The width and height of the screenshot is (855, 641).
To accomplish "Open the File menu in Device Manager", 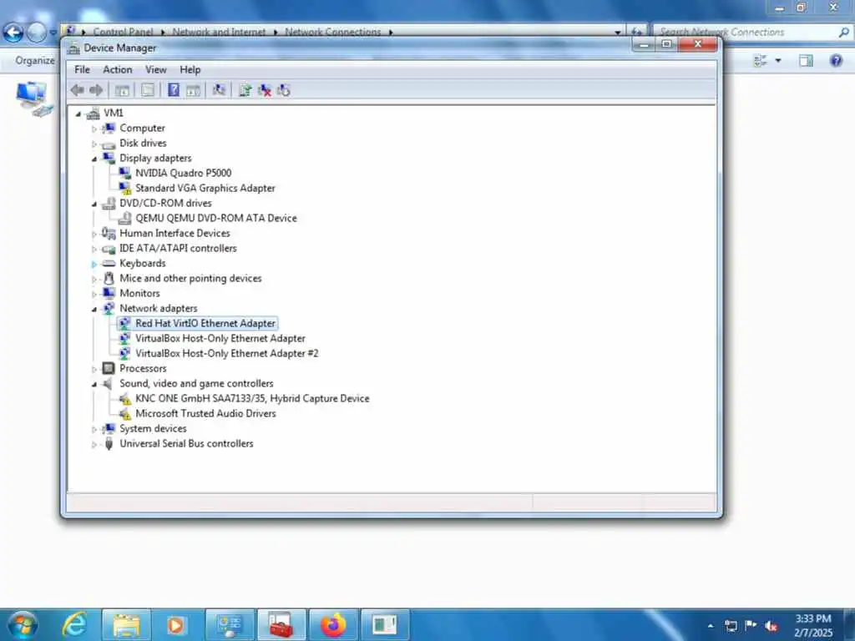I will (83, 69).
